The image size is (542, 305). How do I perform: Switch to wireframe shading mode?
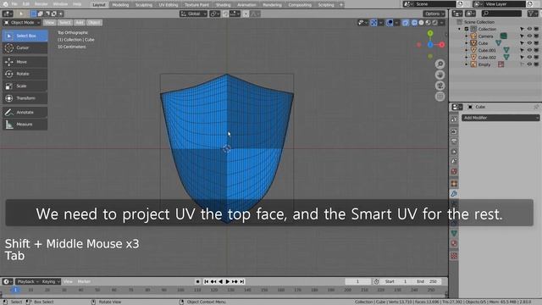coord(414,23)
